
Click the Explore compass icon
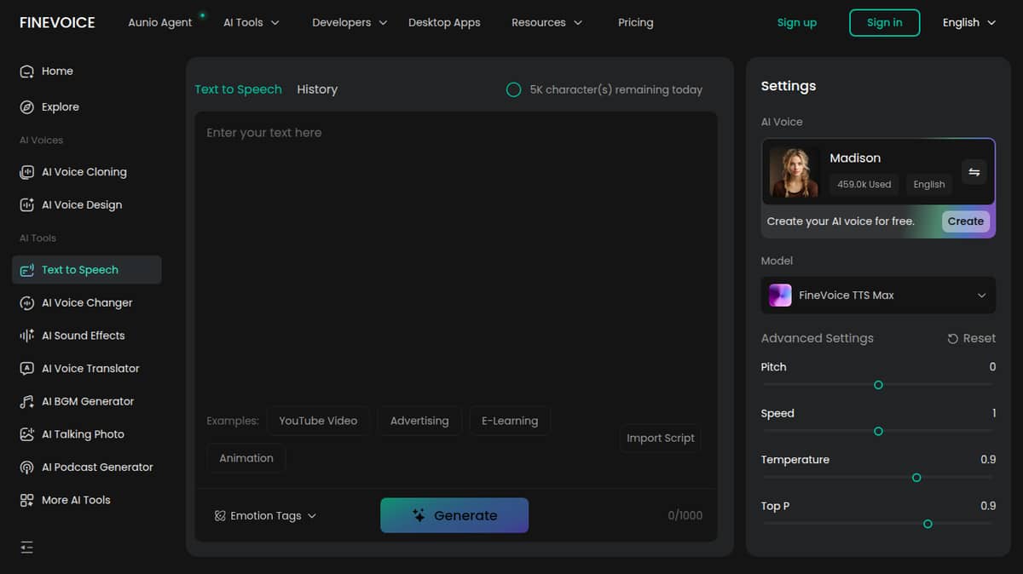click(26, 107)
